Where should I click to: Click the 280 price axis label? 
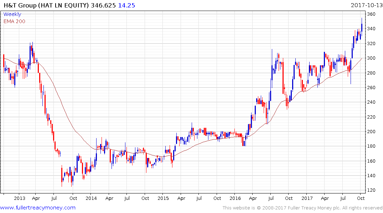371,73
